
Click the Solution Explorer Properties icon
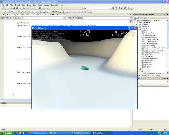135,17
